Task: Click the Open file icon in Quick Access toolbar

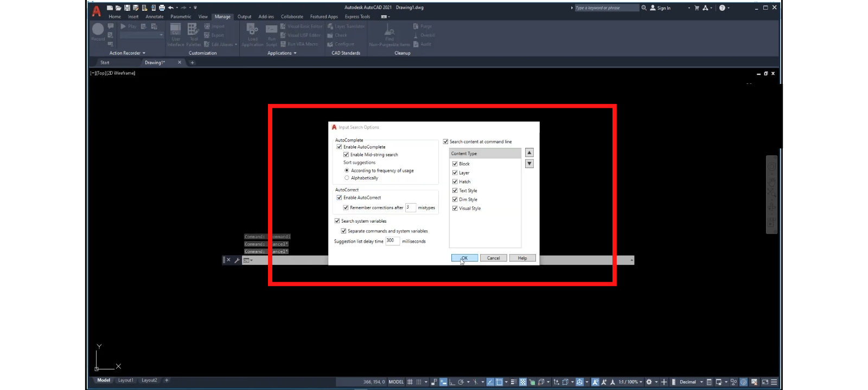Action: 118,8
